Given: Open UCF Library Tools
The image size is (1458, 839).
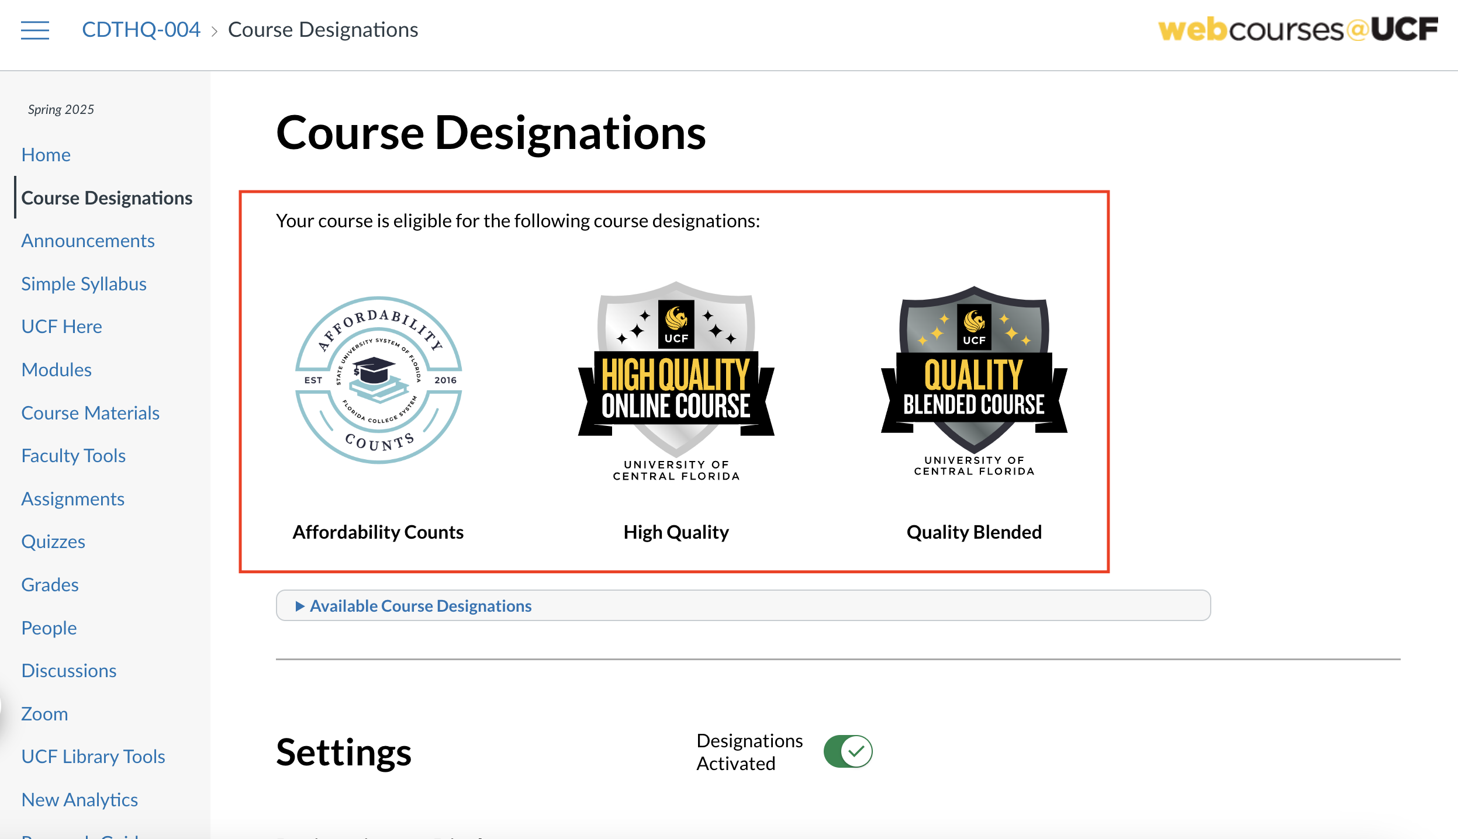Looking at the screenshot, I should (x=93, y=757).
